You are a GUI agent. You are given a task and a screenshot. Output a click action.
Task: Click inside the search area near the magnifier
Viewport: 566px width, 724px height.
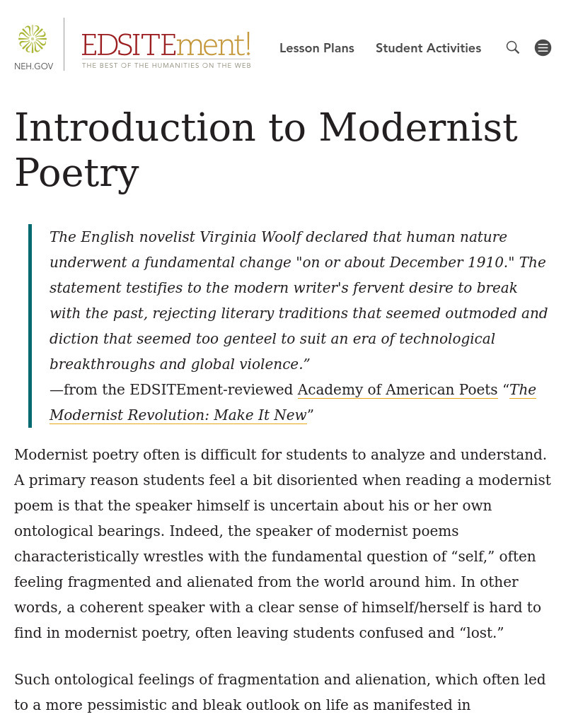point(512,47)
